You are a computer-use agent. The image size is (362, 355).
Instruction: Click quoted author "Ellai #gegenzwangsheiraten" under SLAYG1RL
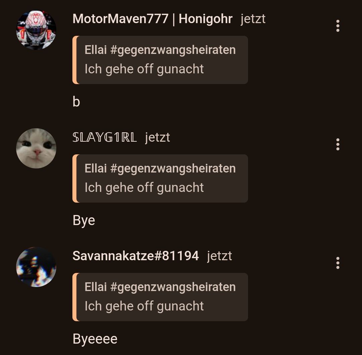click(x=160, y=168)
